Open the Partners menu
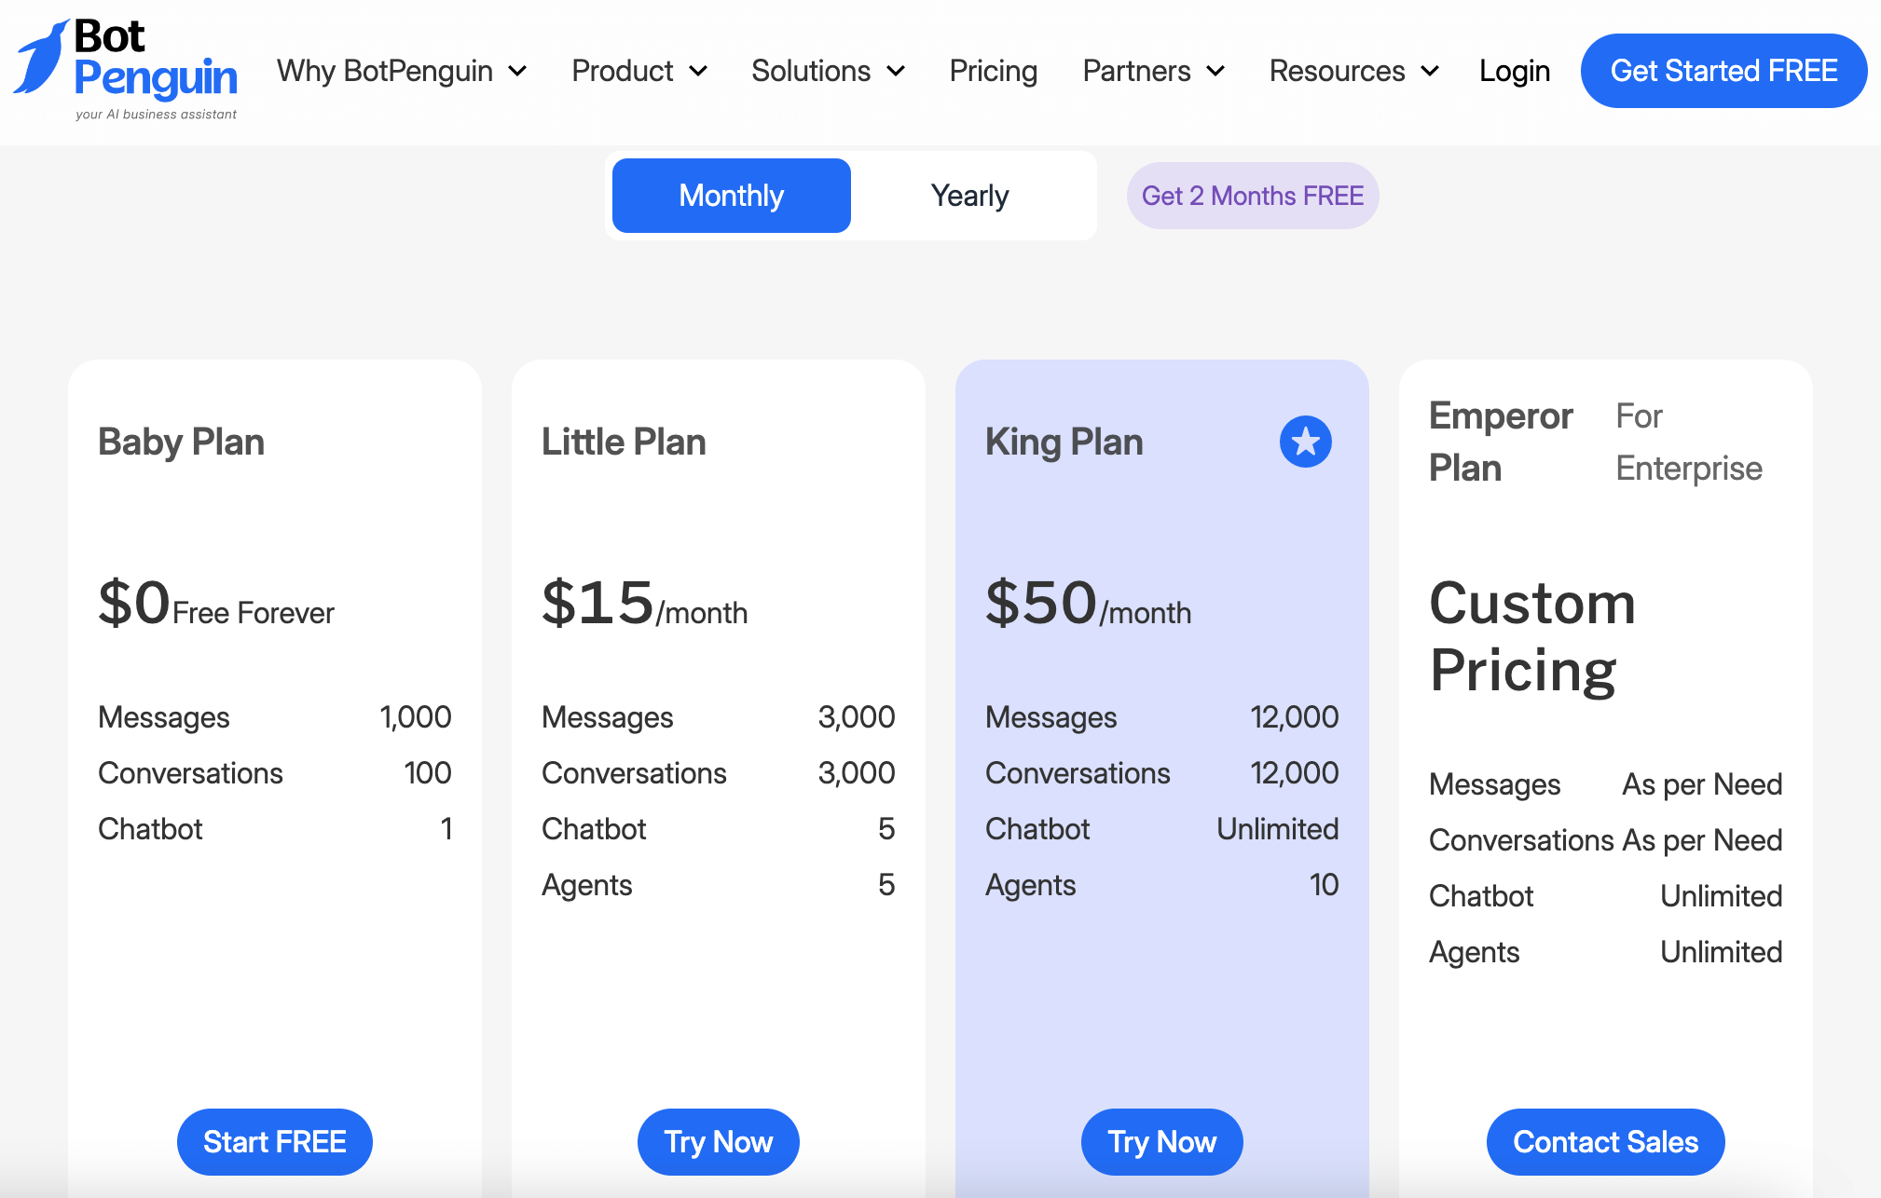The height and width of the screenshot is (1198, 1881). click(x=1155, y=71)
